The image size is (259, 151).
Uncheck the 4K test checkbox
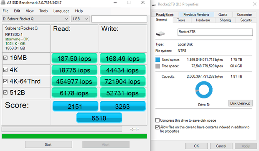click(x=5, y=70)
